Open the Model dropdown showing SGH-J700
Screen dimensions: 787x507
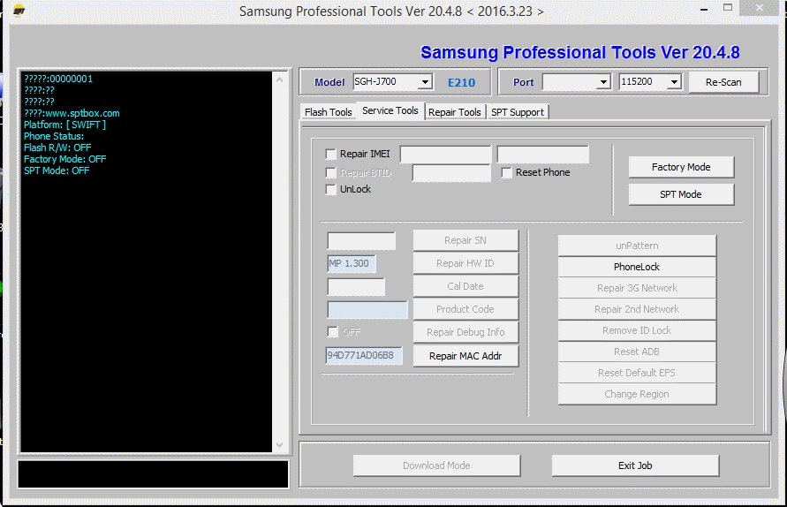tap(425, 82)
